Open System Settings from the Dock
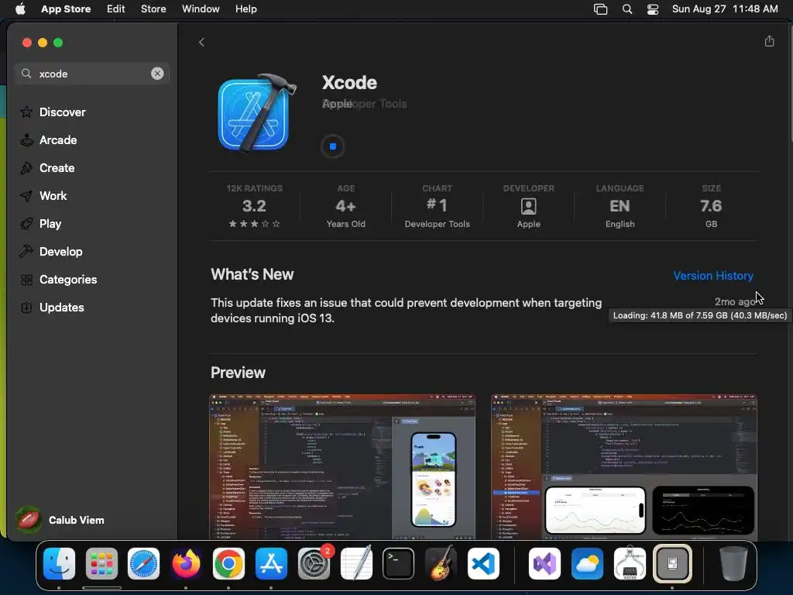This screenshot has height=595, width=793. [x=314, y=563]
